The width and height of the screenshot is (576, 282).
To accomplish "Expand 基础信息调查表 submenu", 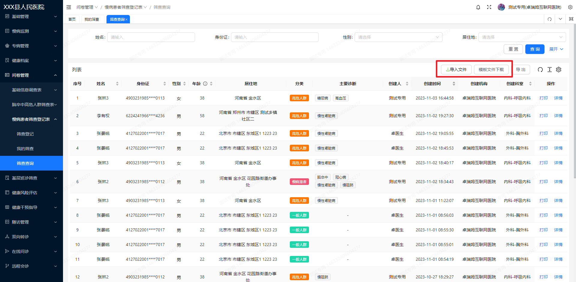I will click(31, 90).
